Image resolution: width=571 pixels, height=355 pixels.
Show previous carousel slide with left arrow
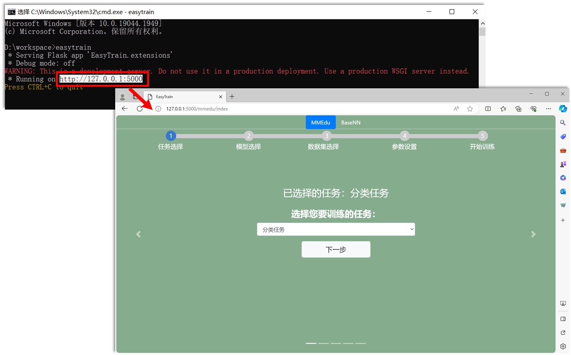138,234
